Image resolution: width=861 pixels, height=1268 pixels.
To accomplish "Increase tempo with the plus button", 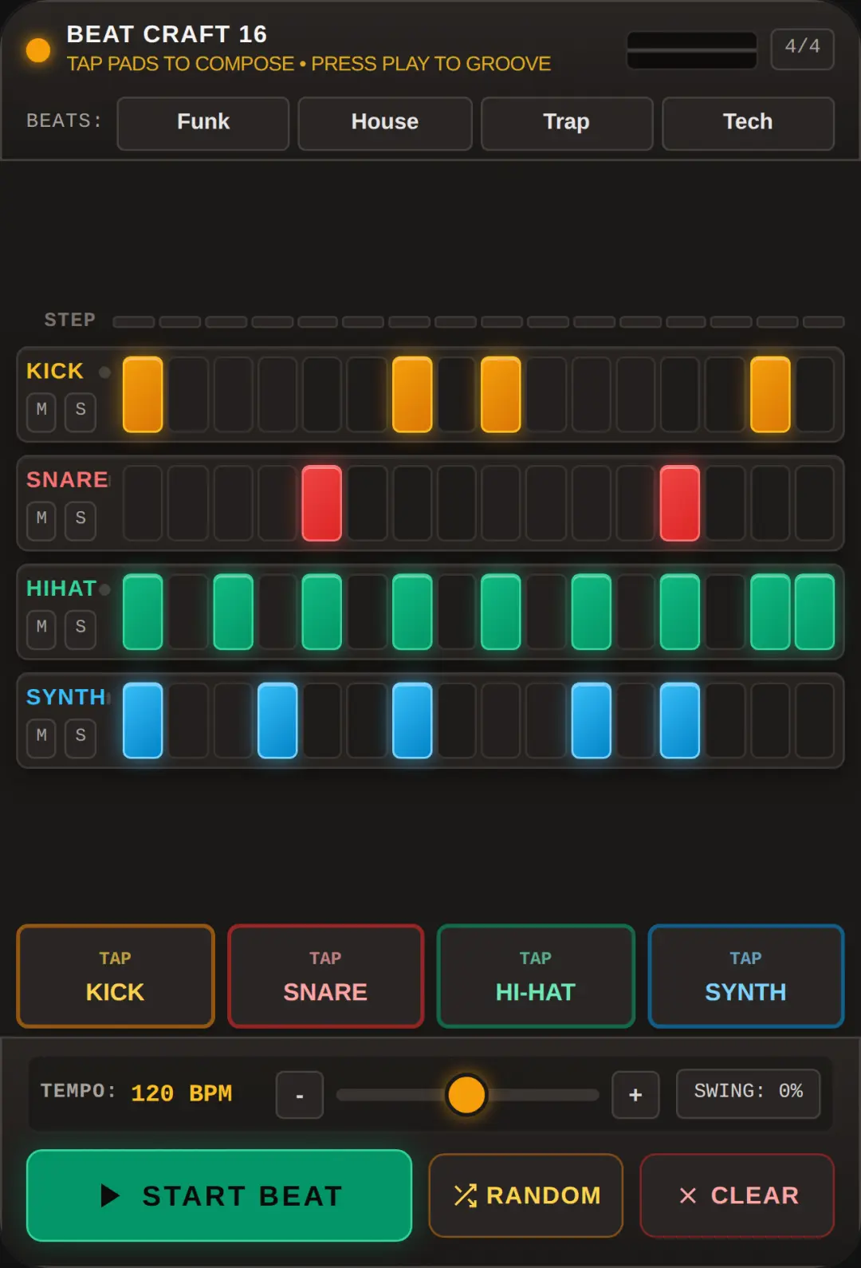I will pos(635,1095).
